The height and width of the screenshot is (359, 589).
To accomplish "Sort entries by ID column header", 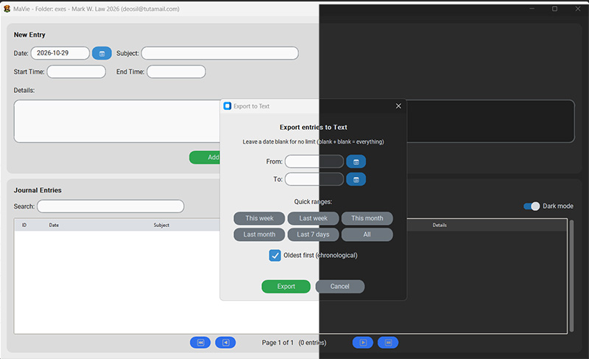I will click(24, 225).
